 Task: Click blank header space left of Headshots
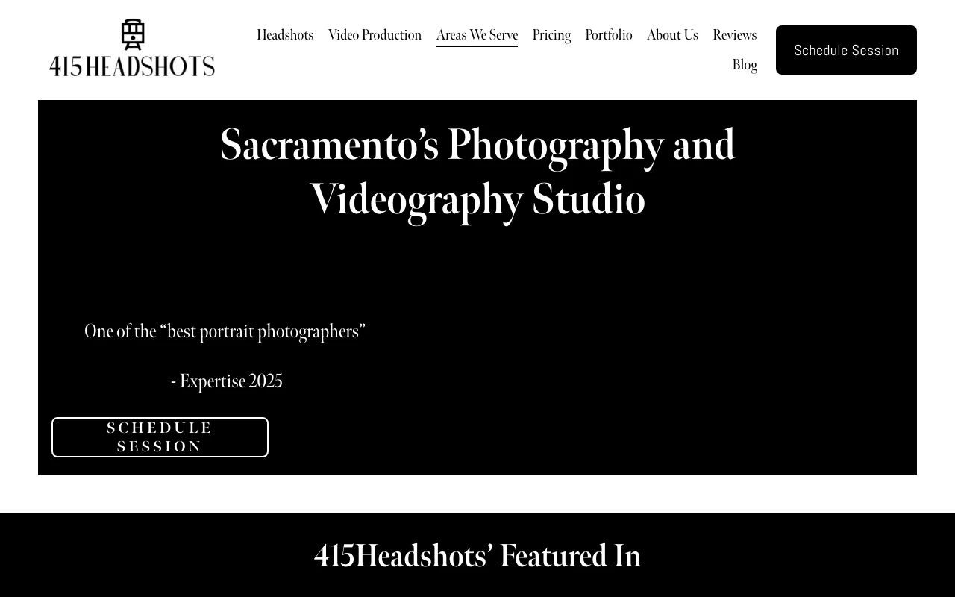235,67
